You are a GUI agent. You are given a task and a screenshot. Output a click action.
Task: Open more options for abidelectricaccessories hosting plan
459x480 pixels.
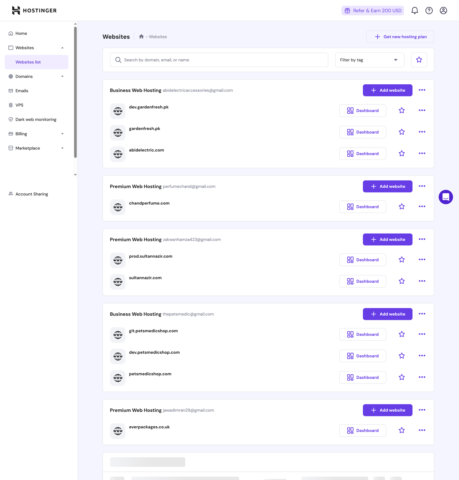[422, 90]
